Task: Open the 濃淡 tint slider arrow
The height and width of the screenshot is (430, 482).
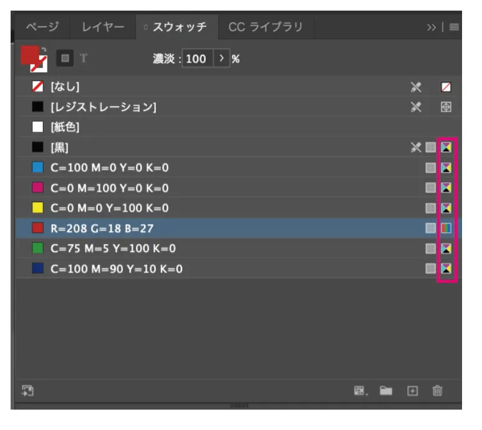Action: click(221, 59)
